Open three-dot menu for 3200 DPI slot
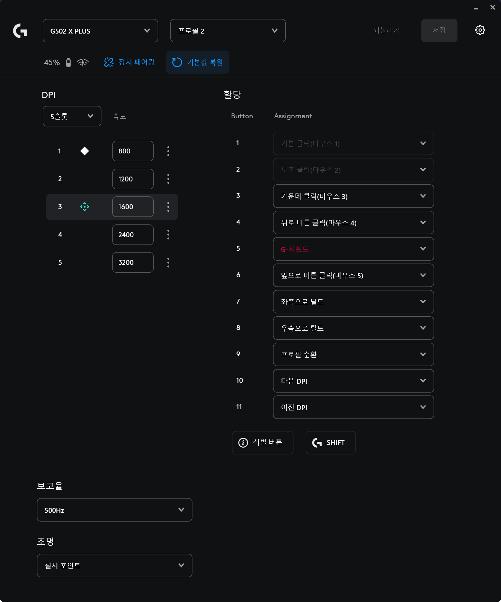 pyautogui.click(x=168, y=263)
